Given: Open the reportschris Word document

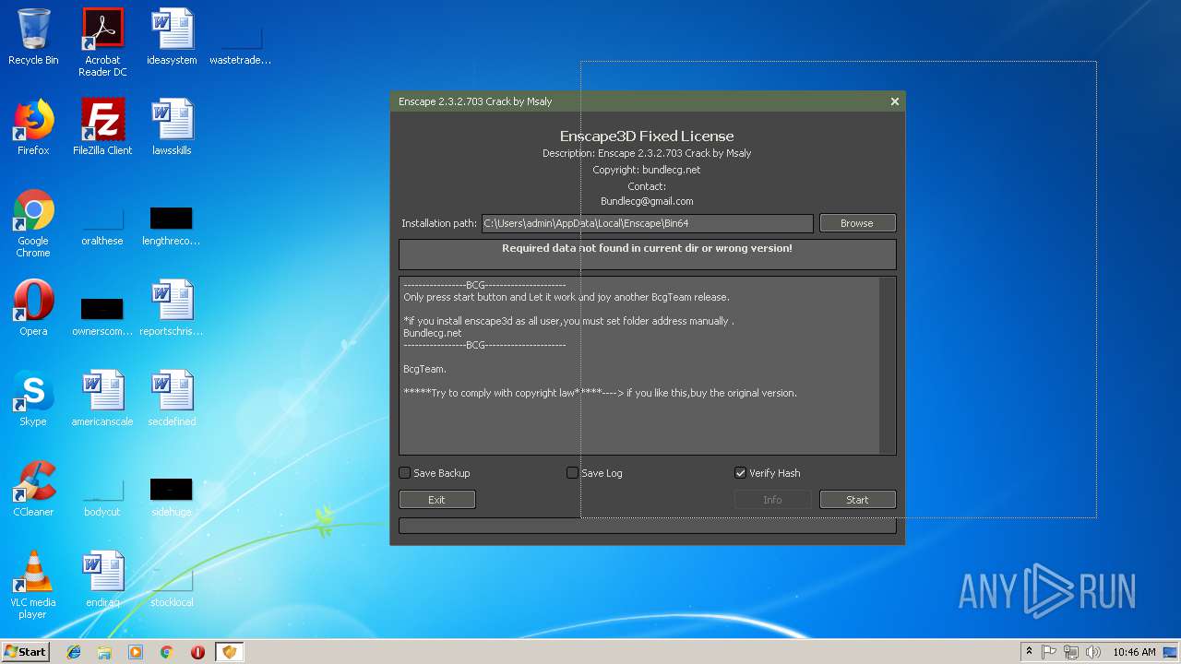Looking at the screenshot, I should click(x=172, y=308).
